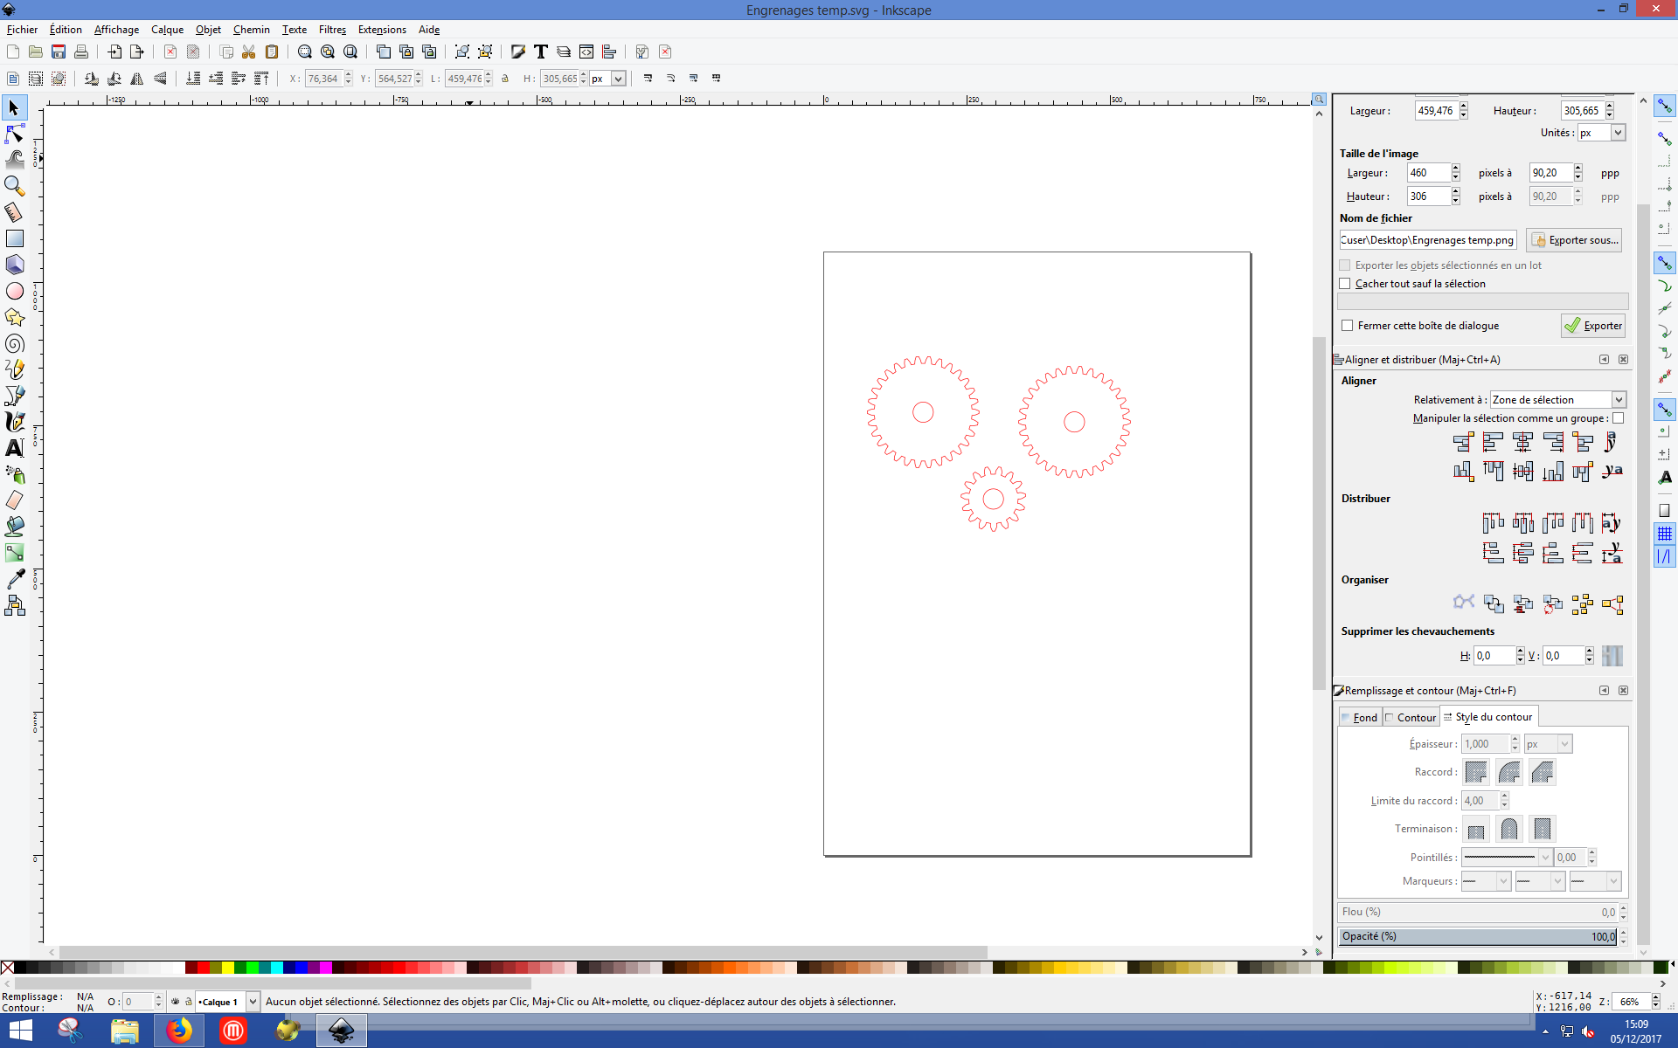Viewport: 1678px width, 1048px height.
Task: Open the Calque 1 layer dropdown
Action: click(253, 1002)
